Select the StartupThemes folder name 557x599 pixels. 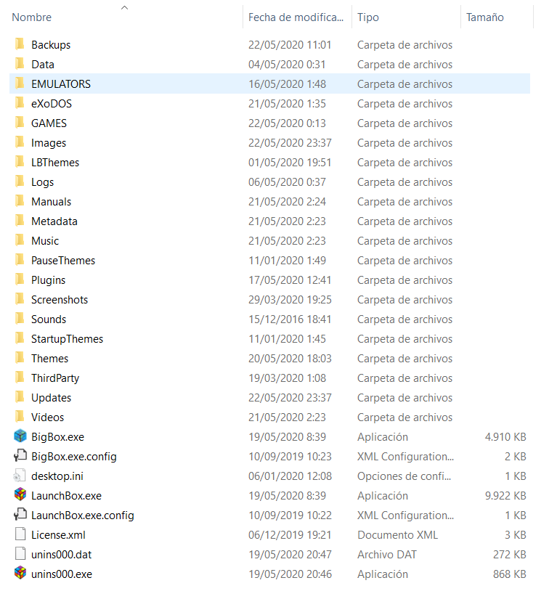tap(68, 339)
